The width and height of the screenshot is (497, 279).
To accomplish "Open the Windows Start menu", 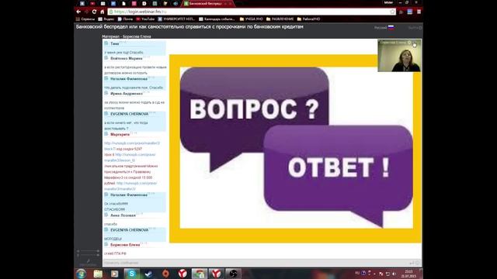I will coord(81,274).
